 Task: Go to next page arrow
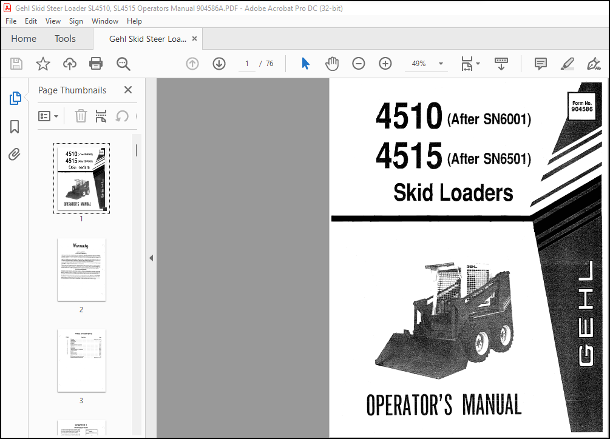pyautogui.click(x=219, y=64)
